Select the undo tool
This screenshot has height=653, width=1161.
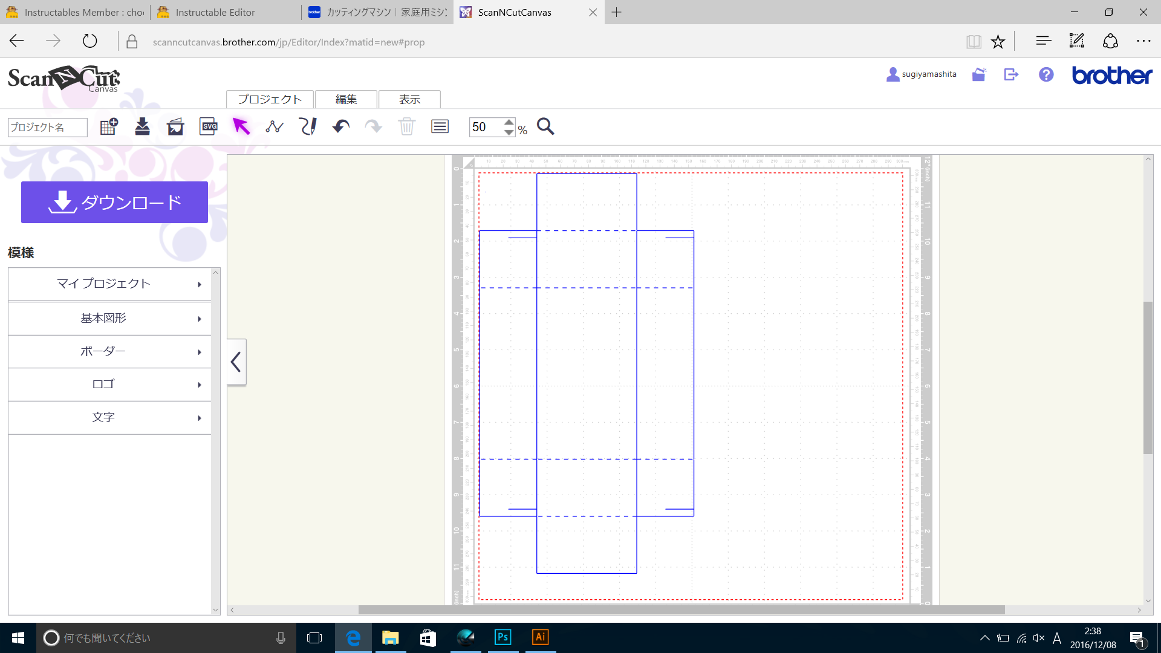340,127
